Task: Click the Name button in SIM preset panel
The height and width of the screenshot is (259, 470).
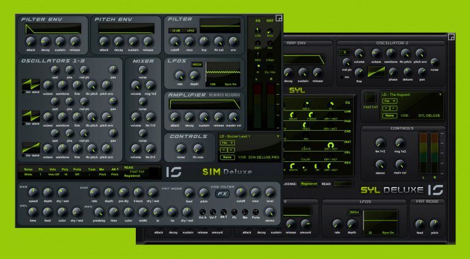Action: click(227, 158)
